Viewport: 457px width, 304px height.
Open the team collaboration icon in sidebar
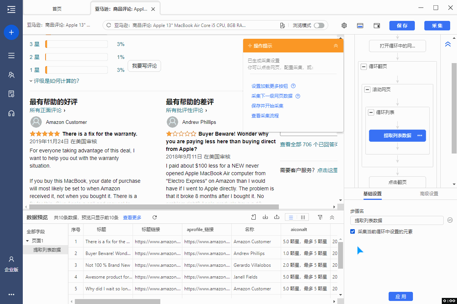pos(11,75)
